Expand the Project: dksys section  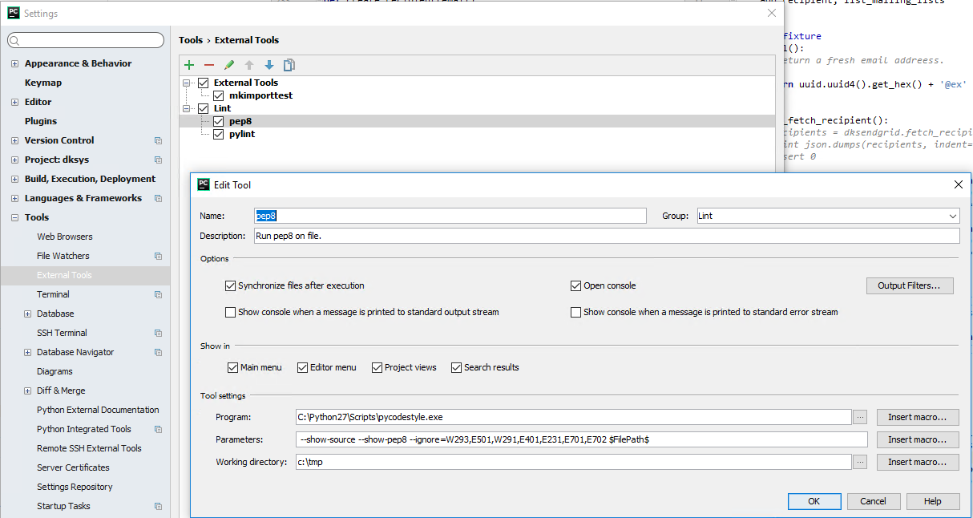[14, 160]
